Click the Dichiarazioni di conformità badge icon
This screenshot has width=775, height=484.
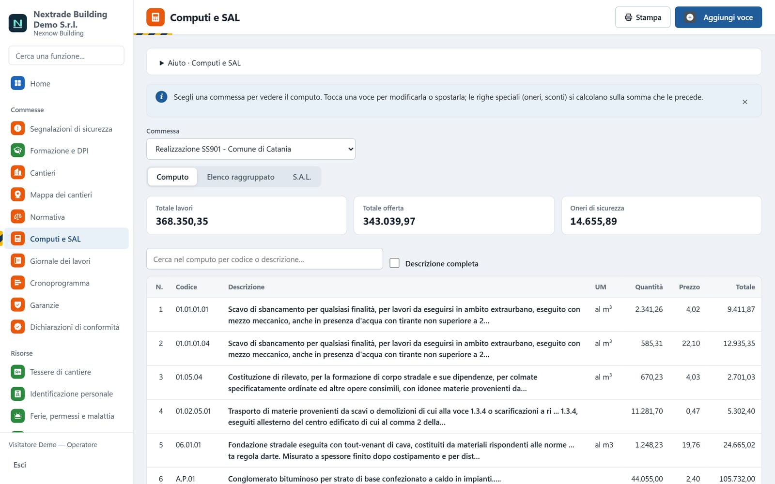coord(18,327)
